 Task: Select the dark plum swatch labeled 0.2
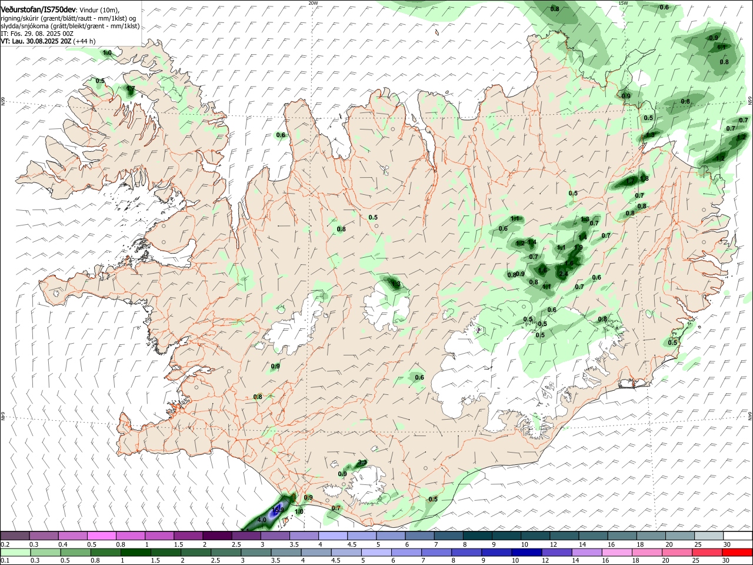pyautogui.click(x=15, y=536)
